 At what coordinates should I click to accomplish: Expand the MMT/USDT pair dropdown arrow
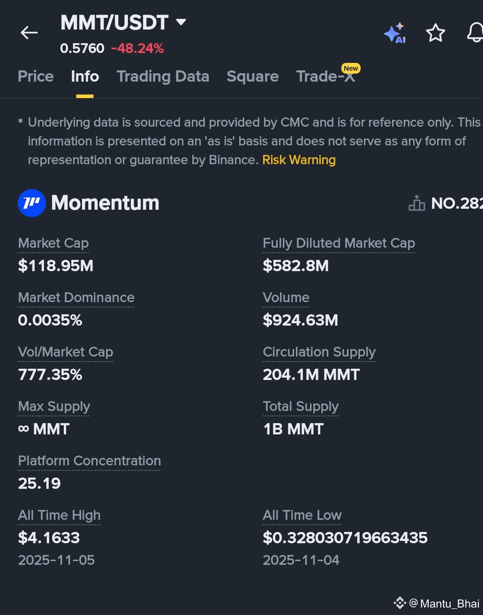coord(181,22)
